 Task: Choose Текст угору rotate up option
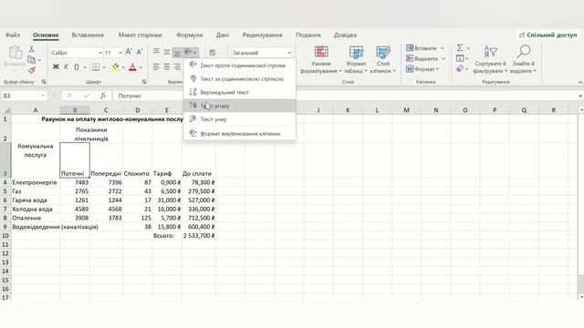coord(240,106)
